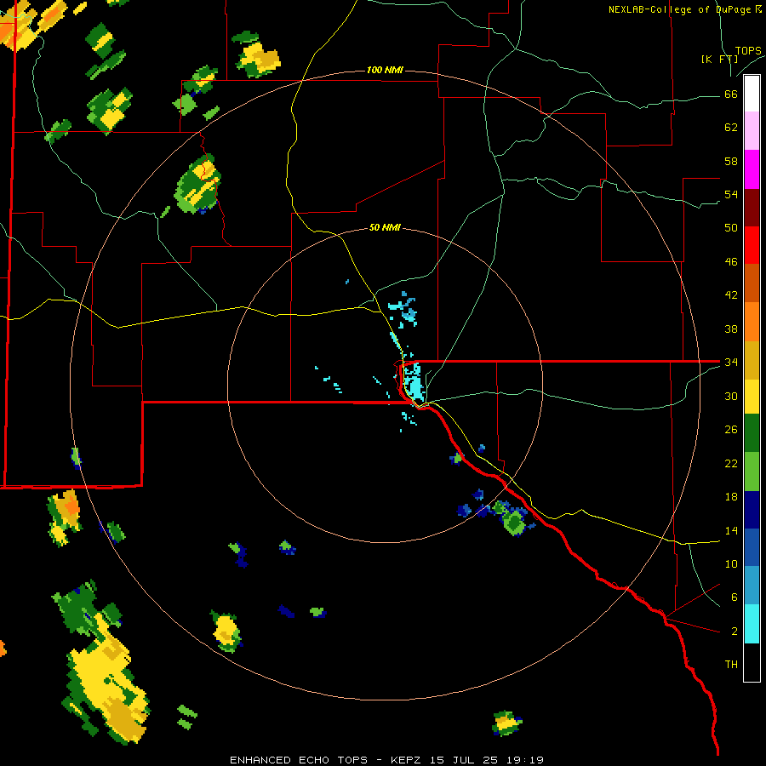Click the "TOPS" legend title

(748, 51)
